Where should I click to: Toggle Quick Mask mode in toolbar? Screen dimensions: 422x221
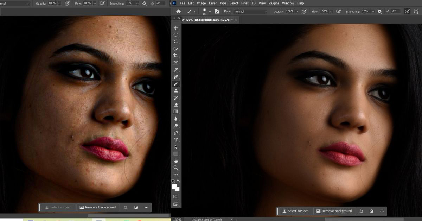coord(176,197)
